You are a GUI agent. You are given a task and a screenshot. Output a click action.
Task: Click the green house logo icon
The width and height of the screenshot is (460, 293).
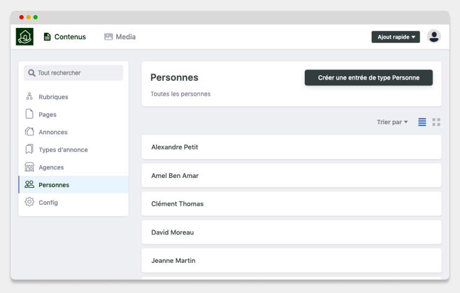pos(24,37)
